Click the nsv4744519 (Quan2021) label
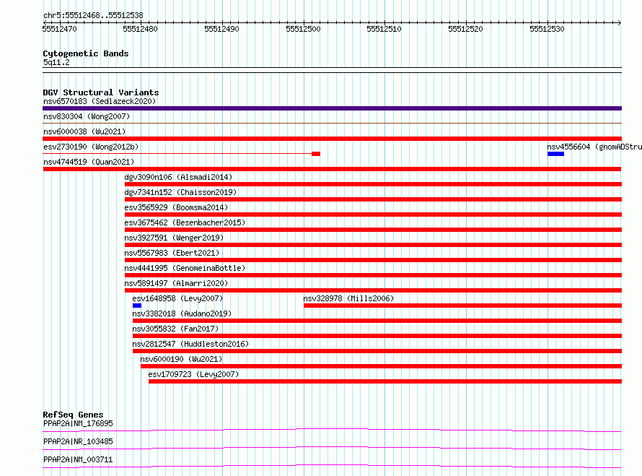Image resolution: width=642 pixels, height=476 pixels. tap(89, 162)
